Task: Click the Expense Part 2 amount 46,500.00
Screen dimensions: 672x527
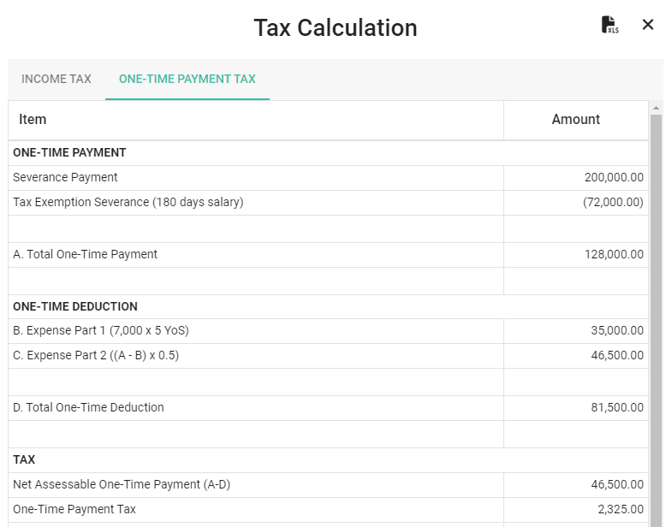Action: click(x=617, y=356)
